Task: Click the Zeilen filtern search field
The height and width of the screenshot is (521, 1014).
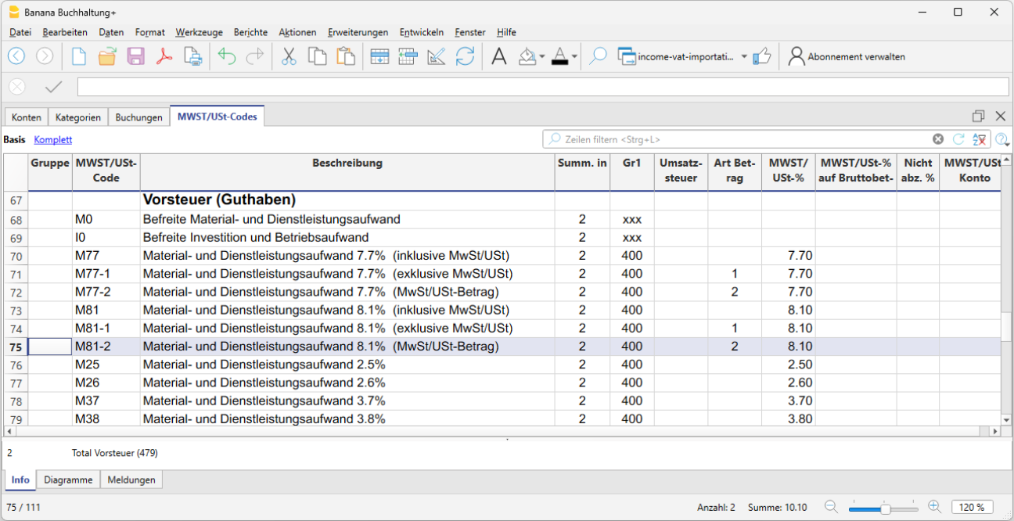Action: [739, 139]
